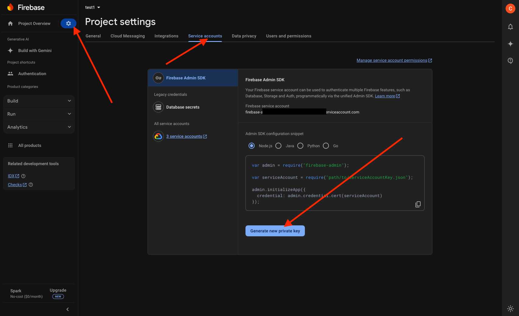Select the Java radio button
Image resolution: width=519 pixels, height=316 pixels.
[x=278, y=146]
